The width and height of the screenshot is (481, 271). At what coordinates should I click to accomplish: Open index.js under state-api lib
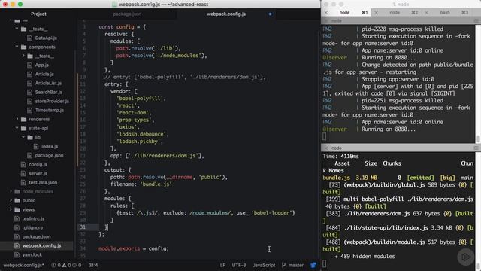tap(50, 146)
